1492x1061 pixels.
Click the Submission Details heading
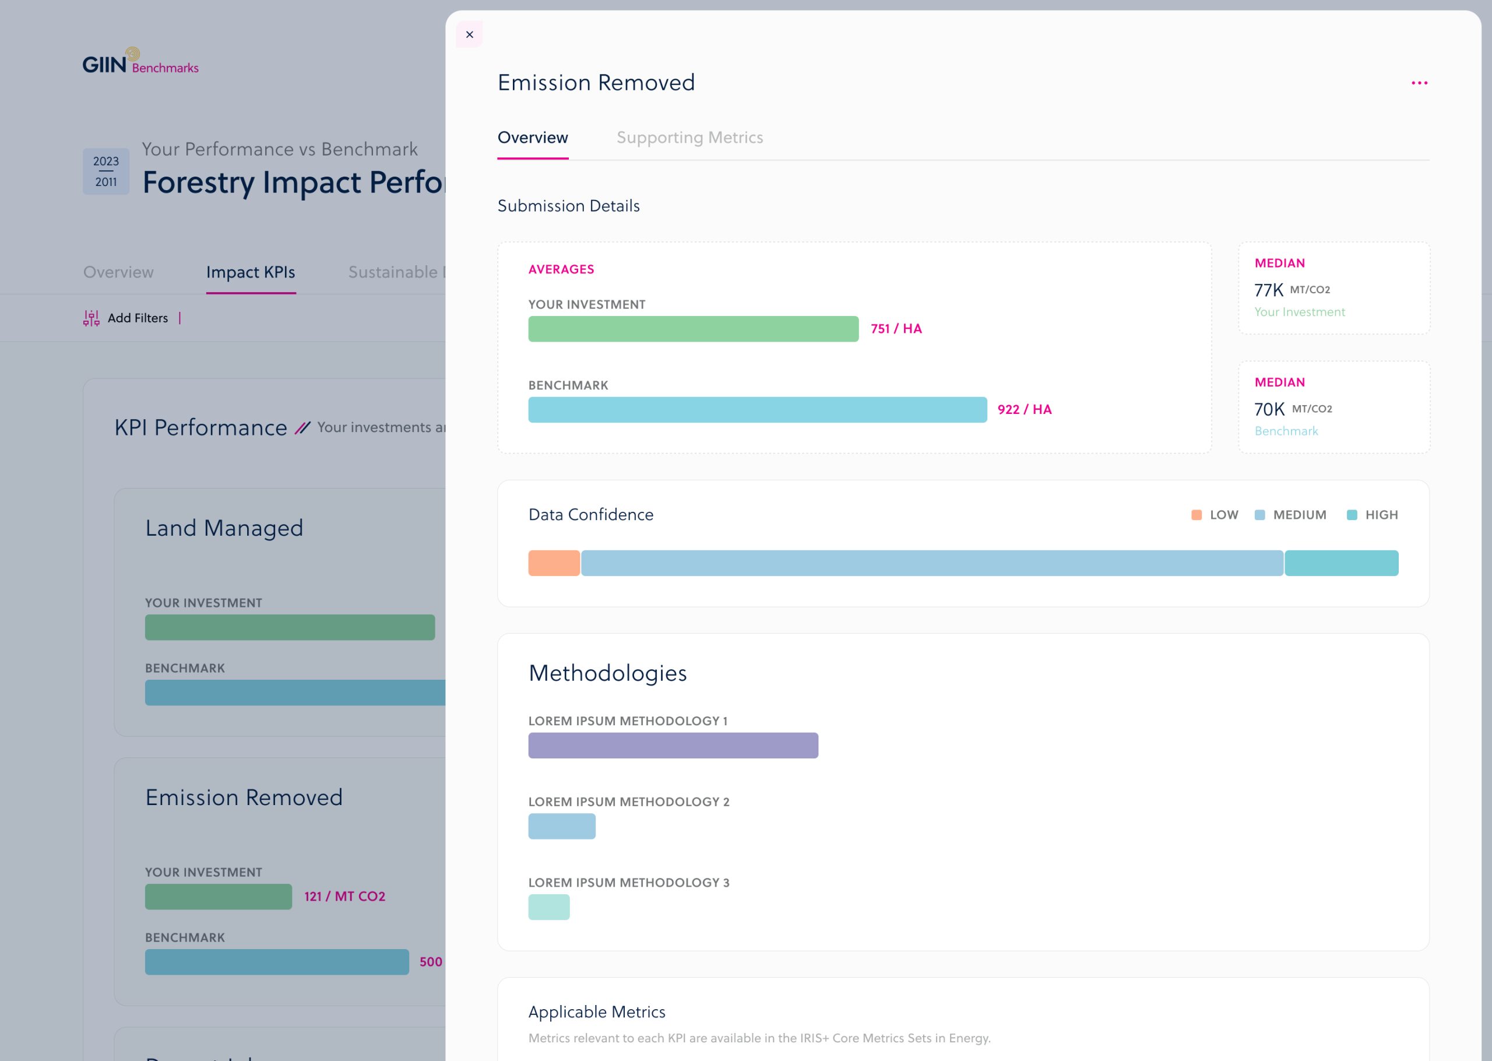coord(568,206)
